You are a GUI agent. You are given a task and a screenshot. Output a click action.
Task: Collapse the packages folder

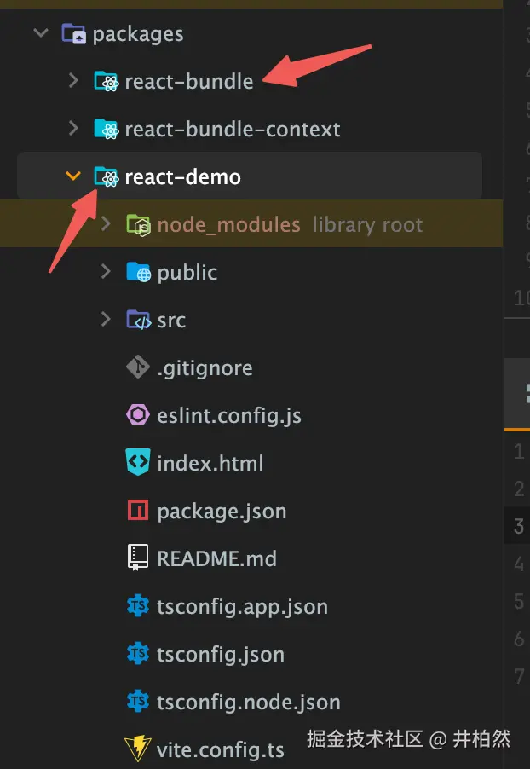pyautogui.click(x=41, y=34)
